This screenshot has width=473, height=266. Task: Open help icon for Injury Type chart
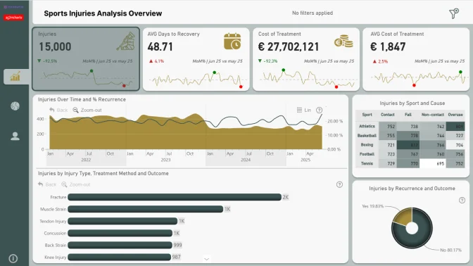pyautogui.click(x=339, y=184)
